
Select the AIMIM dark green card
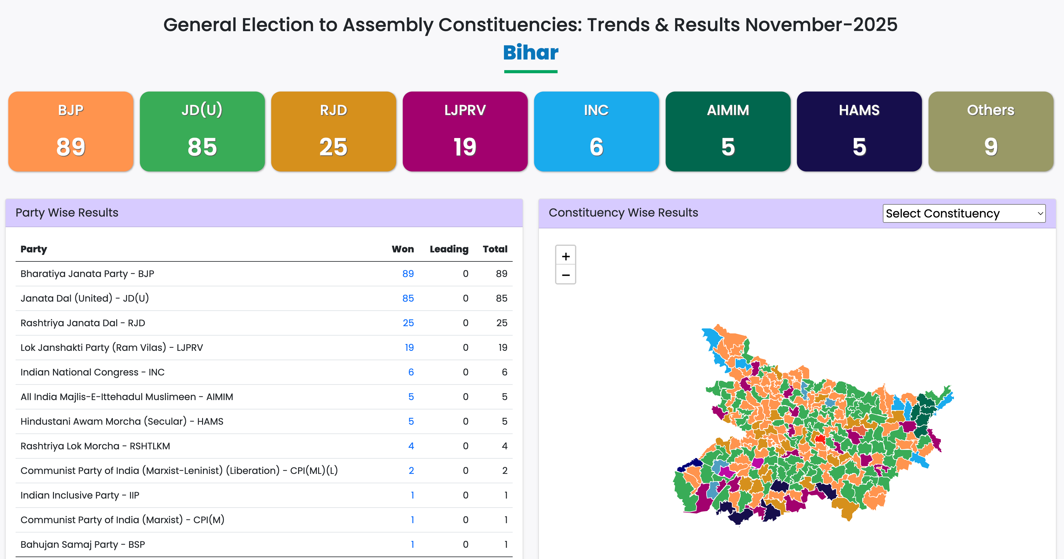point(728,131)
